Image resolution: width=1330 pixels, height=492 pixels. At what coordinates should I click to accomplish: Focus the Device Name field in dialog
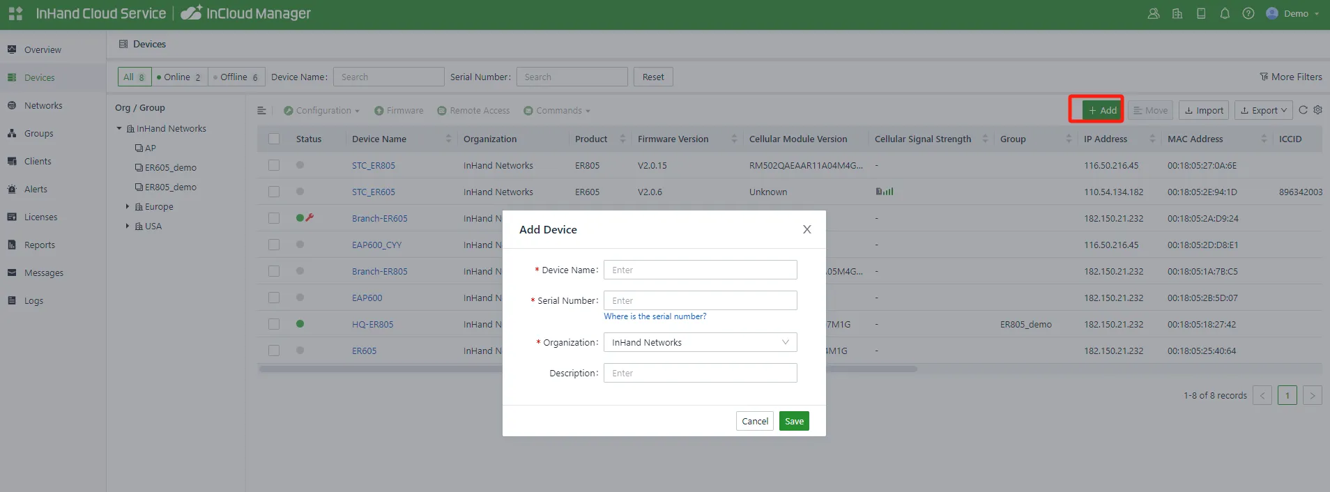pos(700,270)
